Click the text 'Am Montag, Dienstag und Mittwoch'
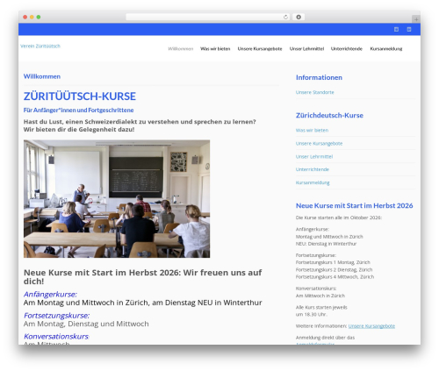 point(86,324)
